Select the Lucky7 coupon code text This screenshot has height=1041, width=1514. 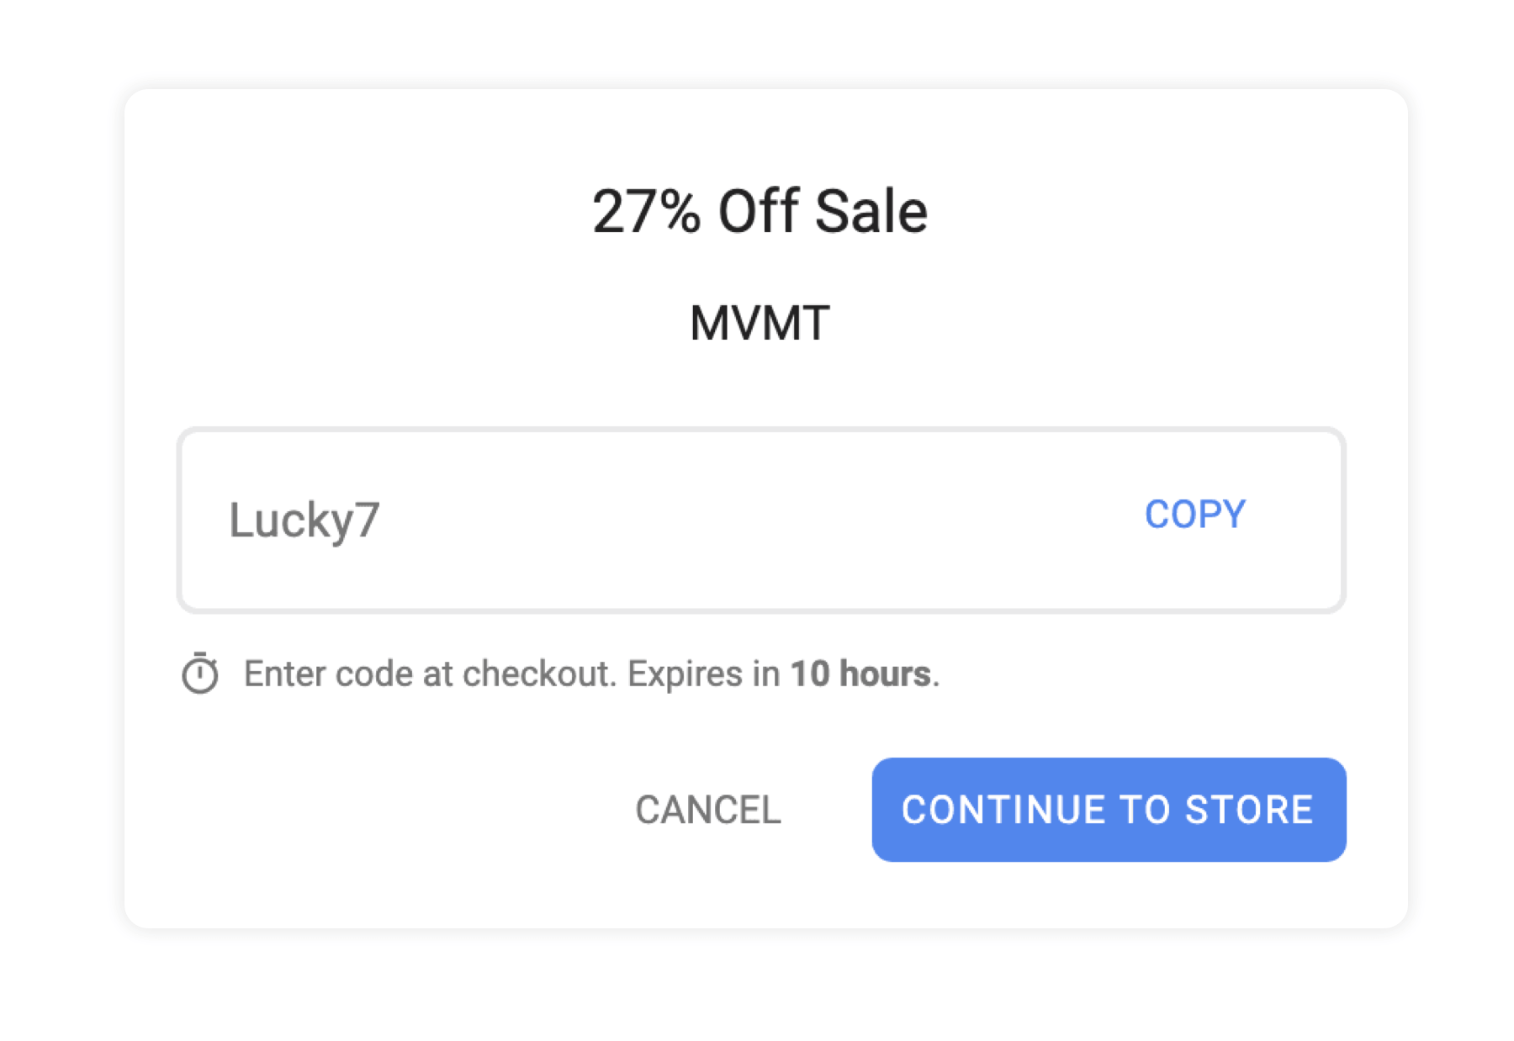point(306,520)
